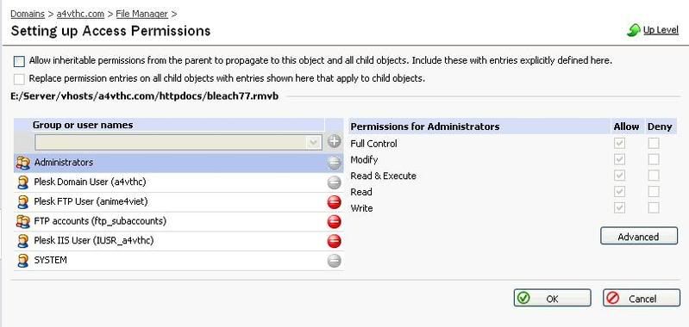
Task: Click the green plus add-user icon
Action: [x=335, y=142]
